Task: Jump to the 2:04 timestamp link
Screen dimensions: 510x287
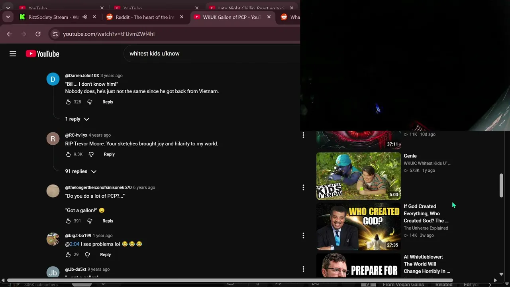Action: 75,244
